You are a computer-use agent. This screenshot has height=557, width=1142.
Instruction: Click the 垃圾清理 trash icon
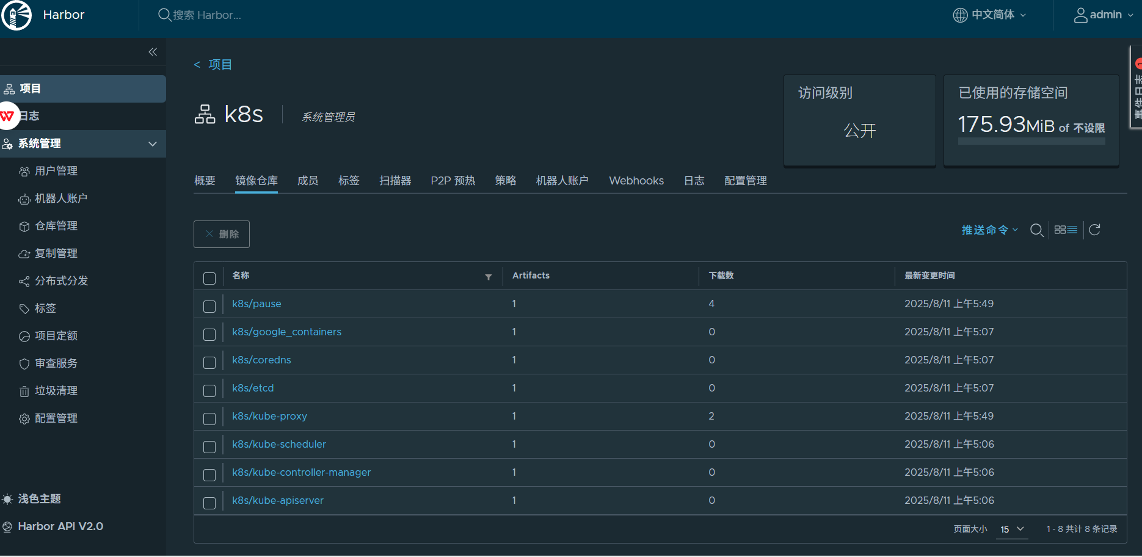(x=24, y=391)
